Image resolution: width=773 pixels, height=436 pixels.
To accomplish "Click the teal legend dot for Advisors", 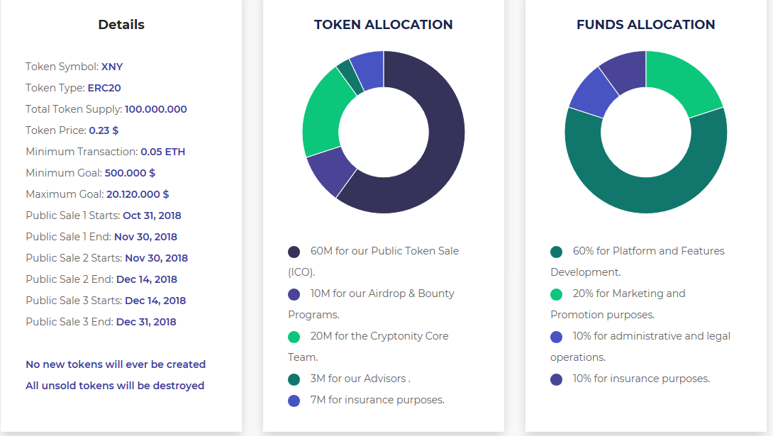I will [x=294, y=379].
